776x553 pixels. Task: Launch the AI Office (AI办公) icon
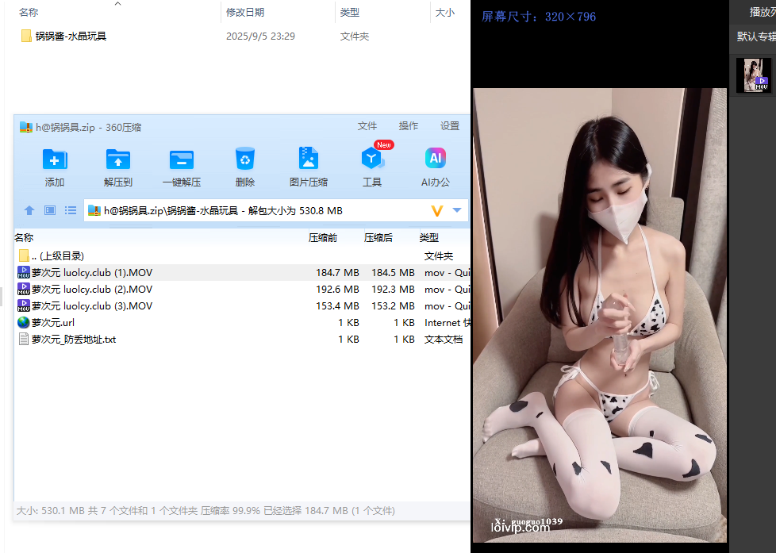(435, 160)
